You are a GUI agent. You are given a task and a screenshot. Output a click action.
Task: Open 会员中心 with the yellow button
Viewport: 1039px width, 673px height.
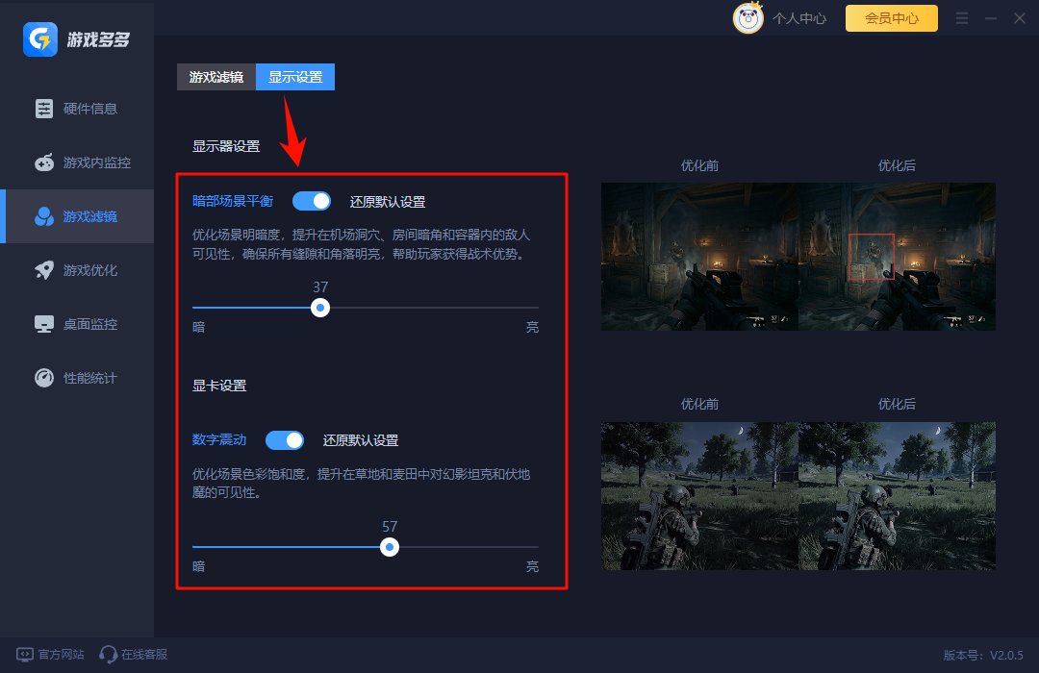[891, 17]
